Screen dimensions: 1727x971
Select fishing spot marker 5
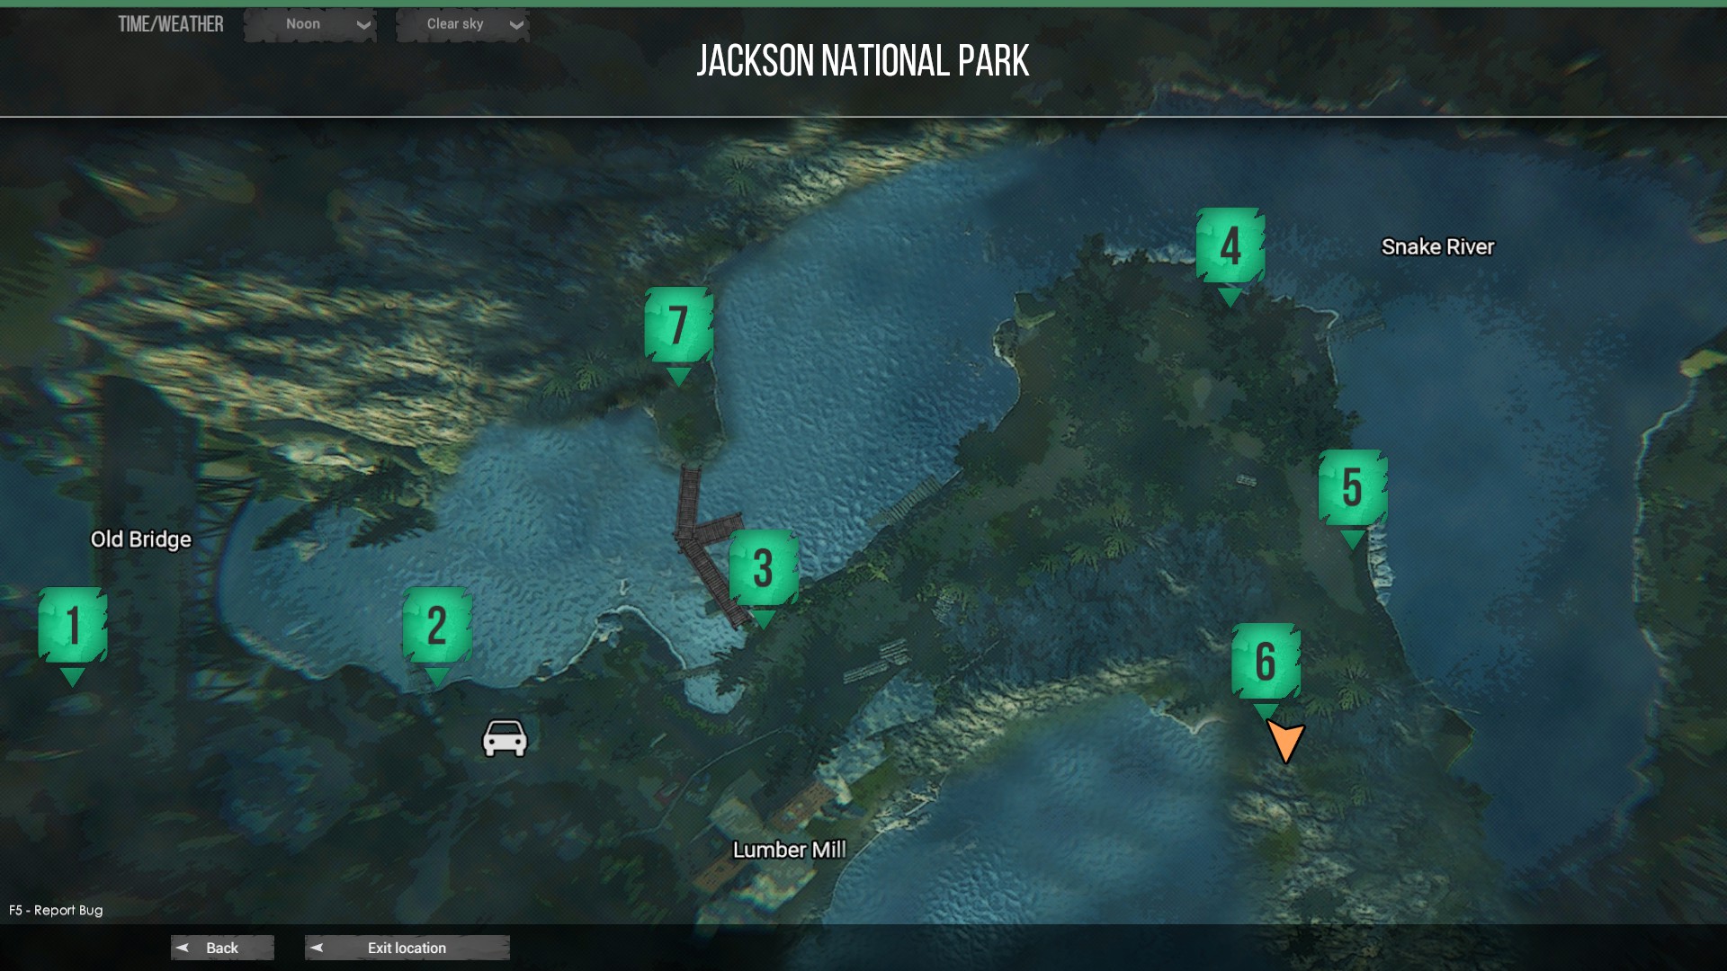coord(1353,490)
